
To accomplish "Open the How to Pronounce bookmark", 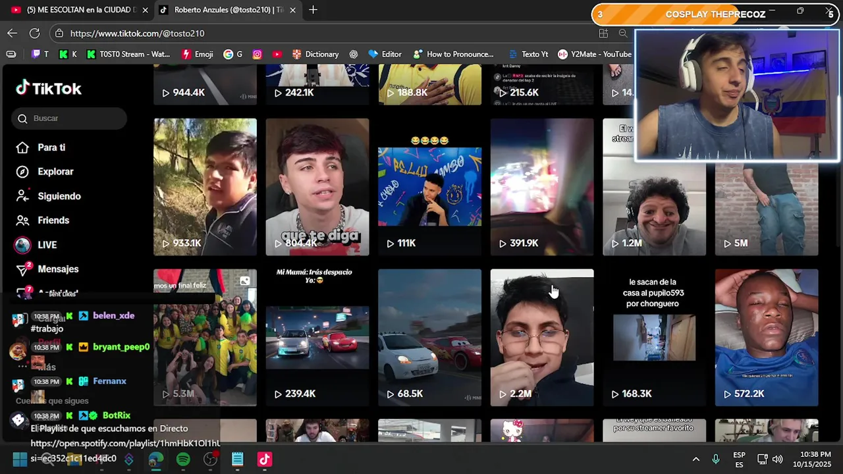I will pos(453,54).
